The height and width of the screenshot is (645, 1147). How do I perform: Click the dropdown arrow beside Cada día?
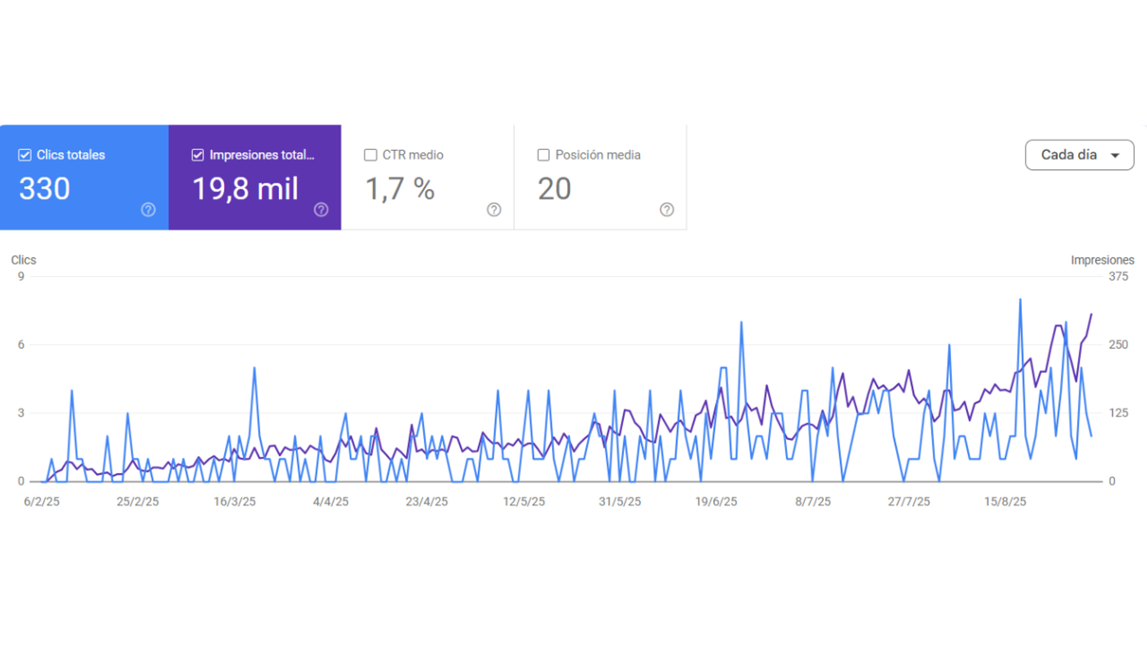tap(1115, 155)
